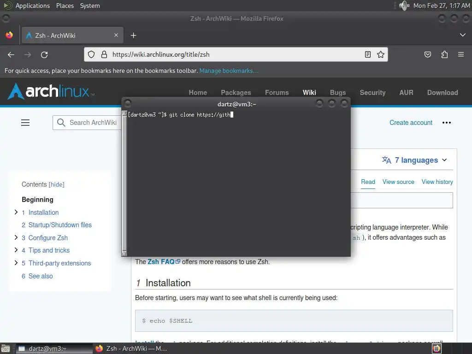Go to Arch Linux Home
This screenshot has height=354, width=472.
pyautogui.click(x=198, y=92)
